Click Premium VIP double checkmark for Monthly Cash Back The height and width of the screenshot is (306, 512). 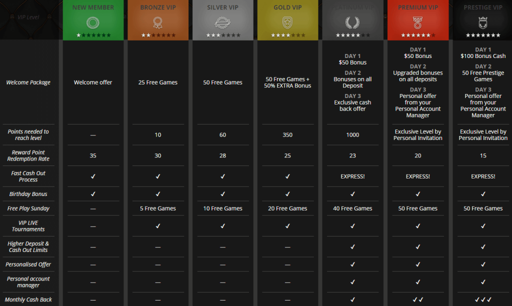pos(418,299)
